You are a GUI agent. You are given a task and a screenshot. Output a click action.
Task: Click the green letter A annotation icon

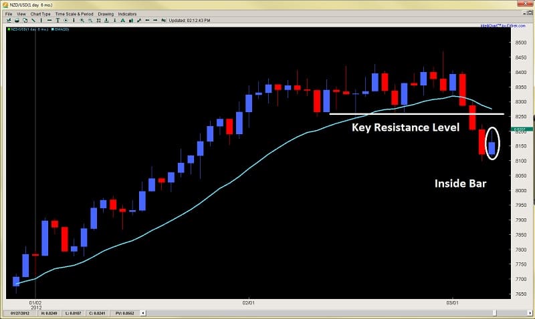click(122, 21)
